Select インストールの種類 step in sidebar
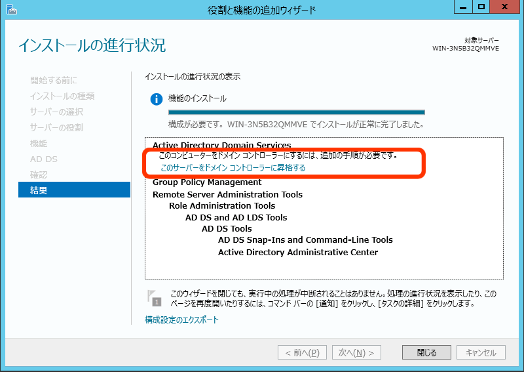Viewport: 524px width, 372px height. (62, 96)
